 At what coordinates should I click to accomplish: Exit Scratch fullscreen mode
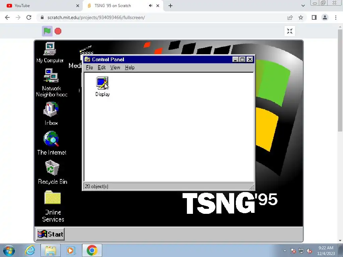pos(290,31)
